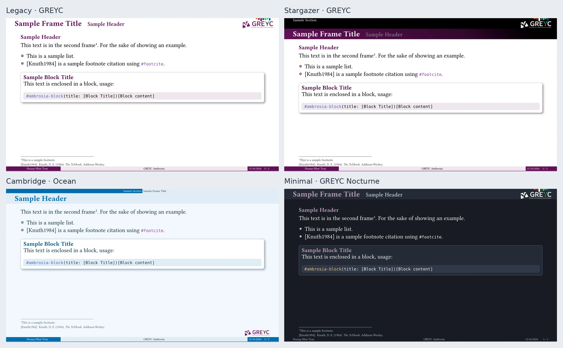The height and width of the screenshot is (348, 563).
Task: Click 'Hoang-Nhat Tran' in the Minimal footer
Action: tap(304, 340)
